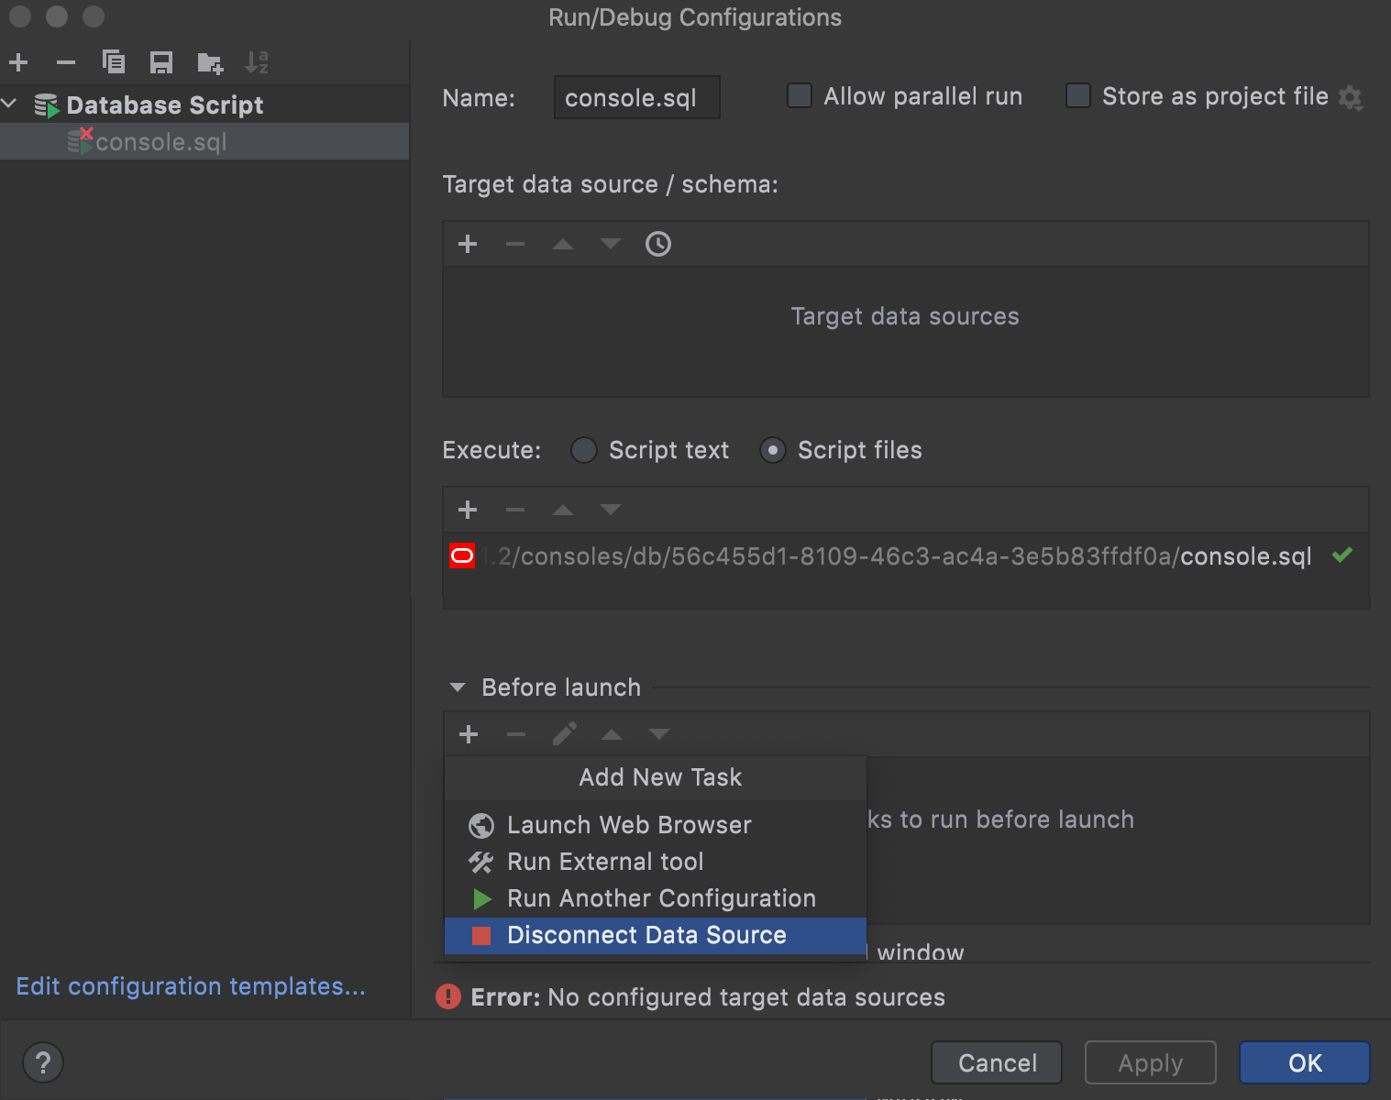
Task: Enable Allow parallel run checkbox
Action: click(x=800, y=96)
